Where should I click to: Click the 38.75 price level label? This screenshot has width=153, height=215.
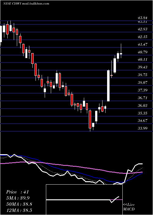(x=143, y=75)
